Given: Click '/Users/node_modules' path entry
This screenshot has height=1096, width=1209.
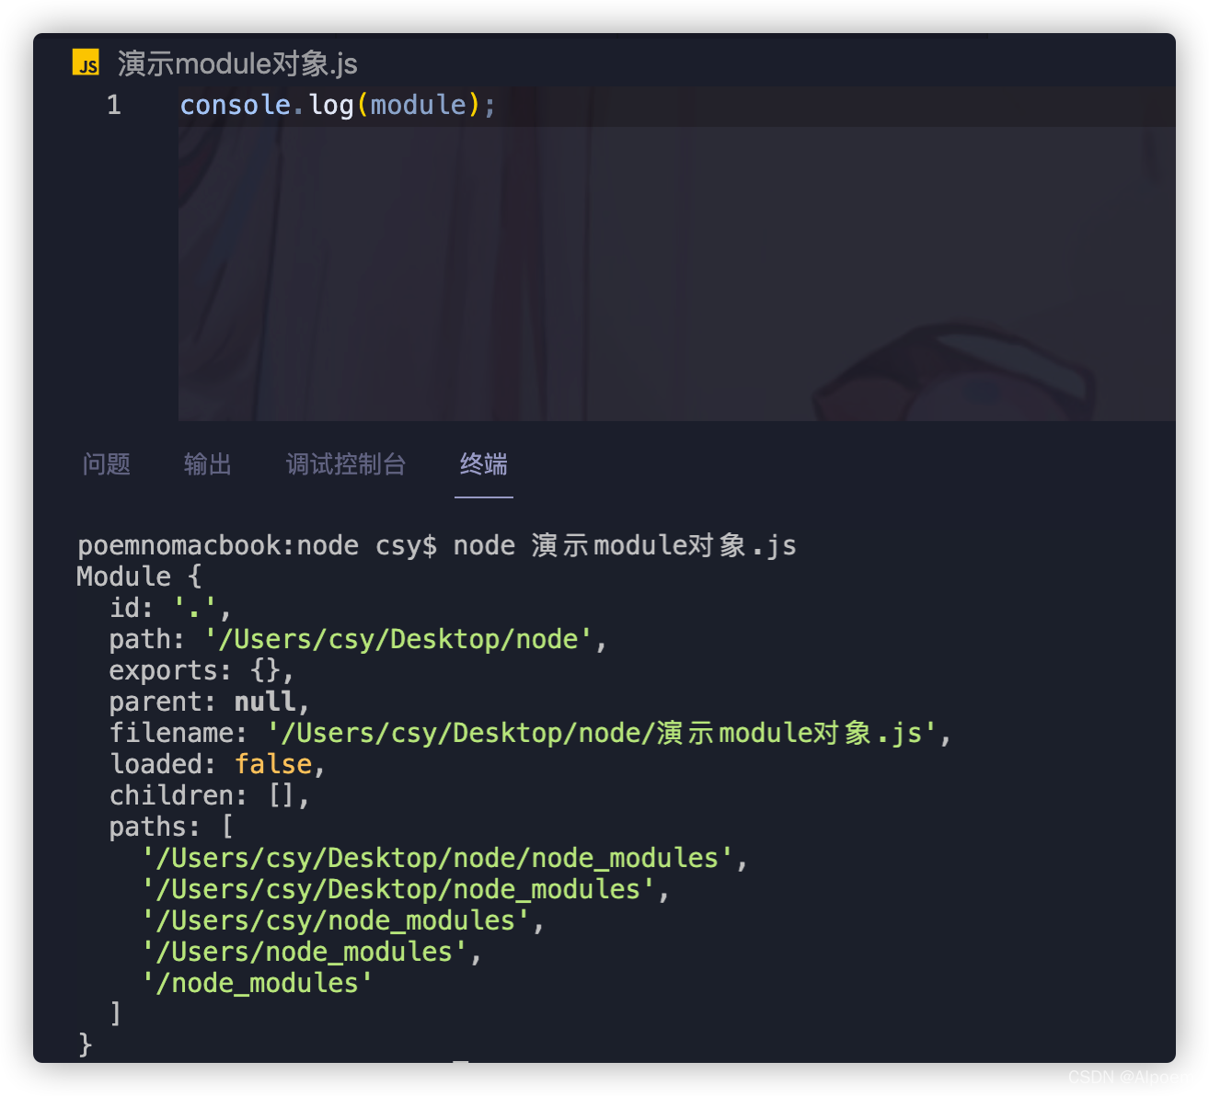Looking at the screenshot, I should point(311,952).
